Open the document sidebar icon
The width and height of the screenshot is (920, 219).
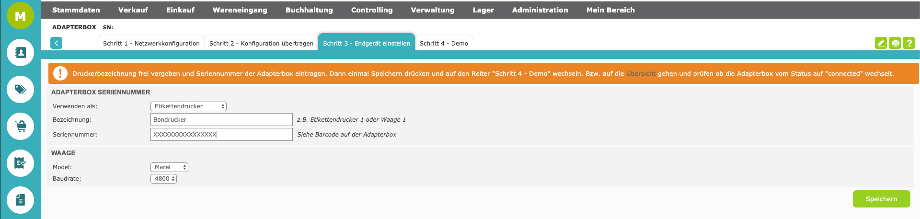[20, 200]
